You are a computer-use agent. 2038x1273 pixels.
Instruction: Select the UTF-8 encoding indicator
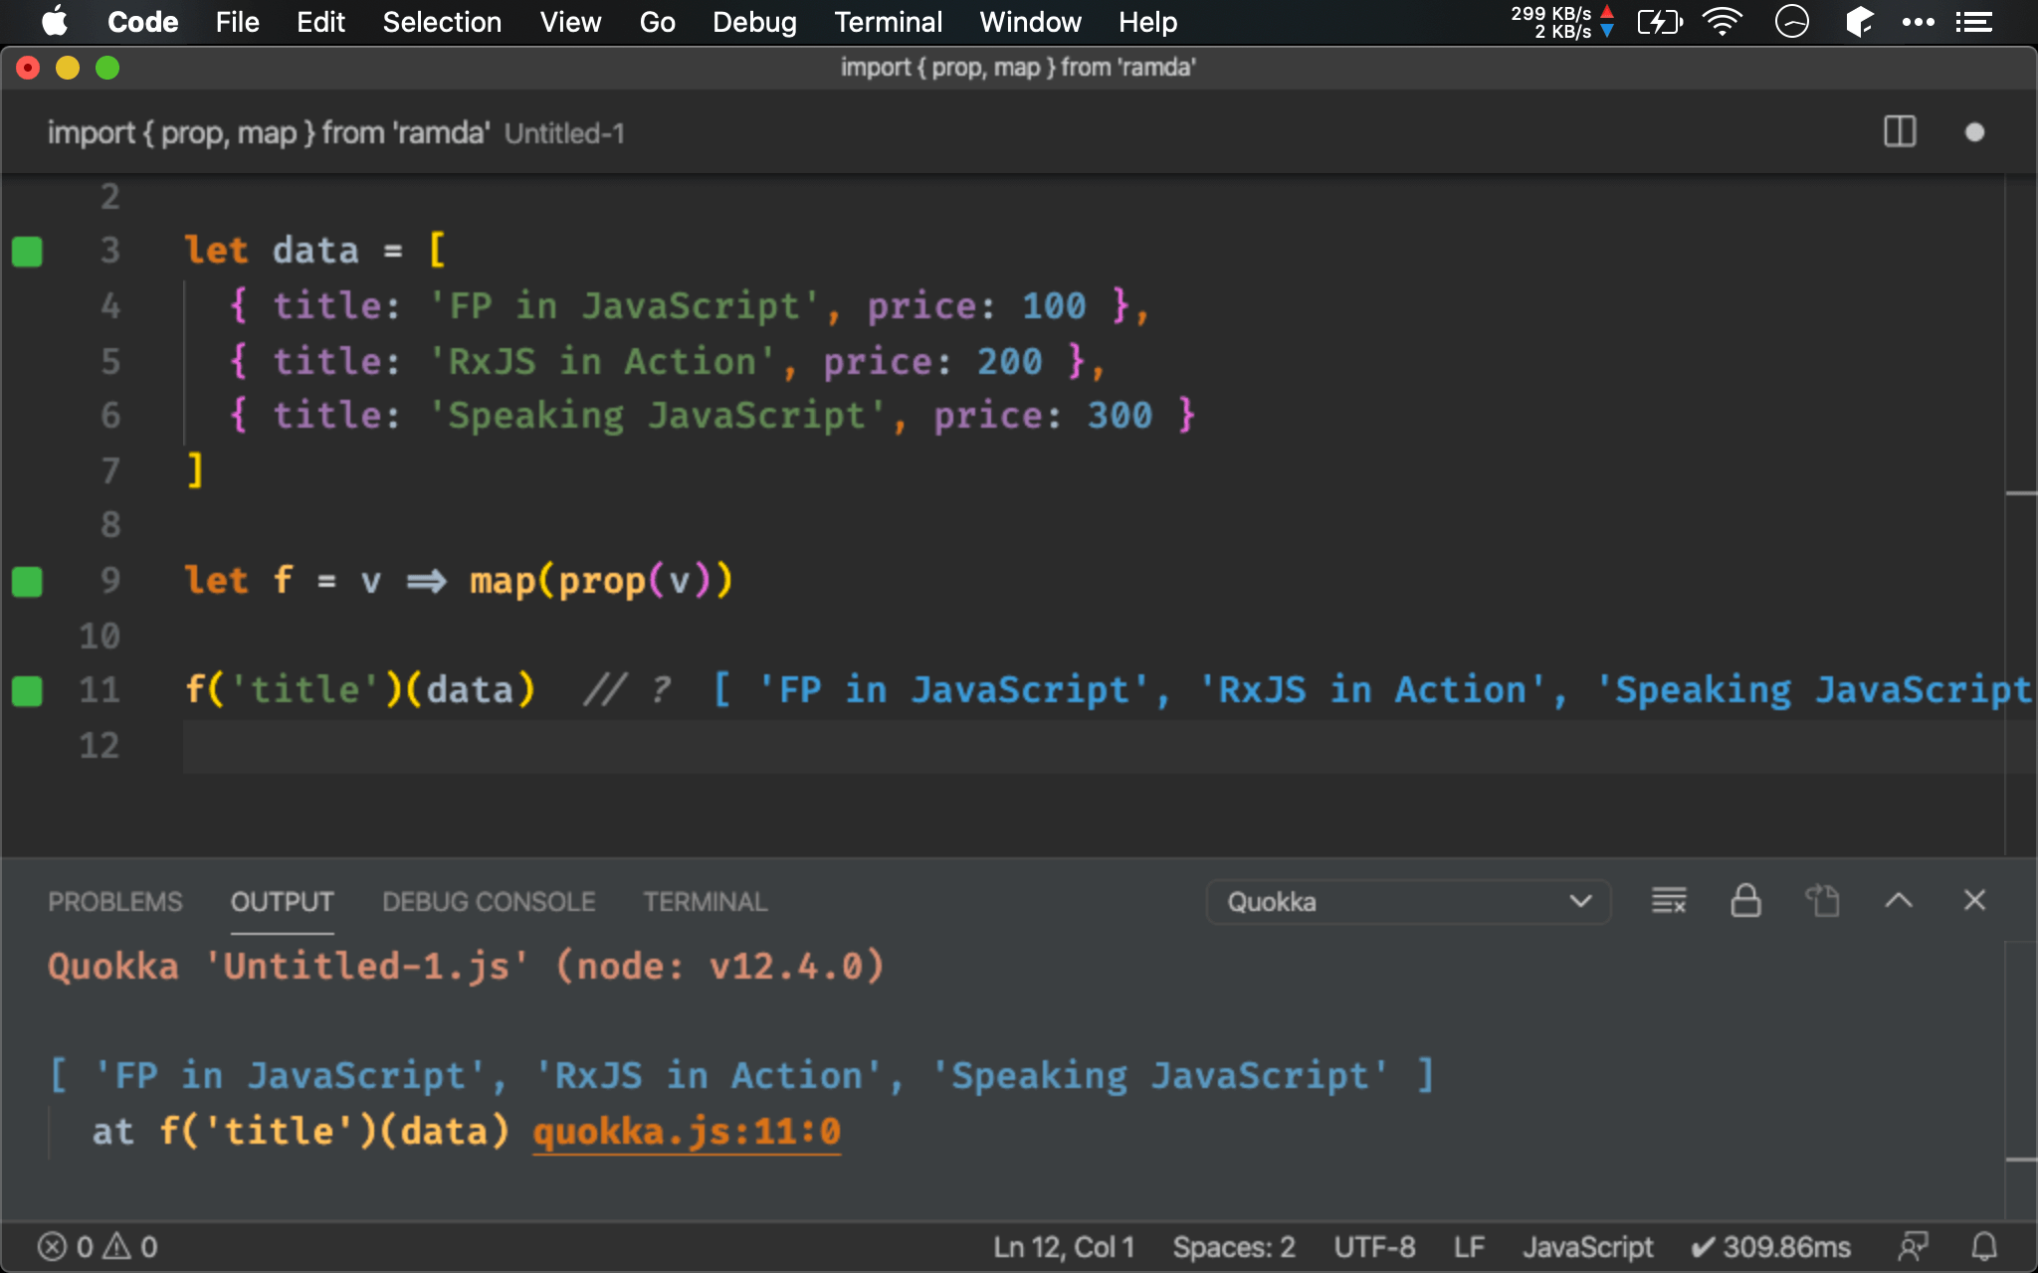click(x=1374, y=1247)
